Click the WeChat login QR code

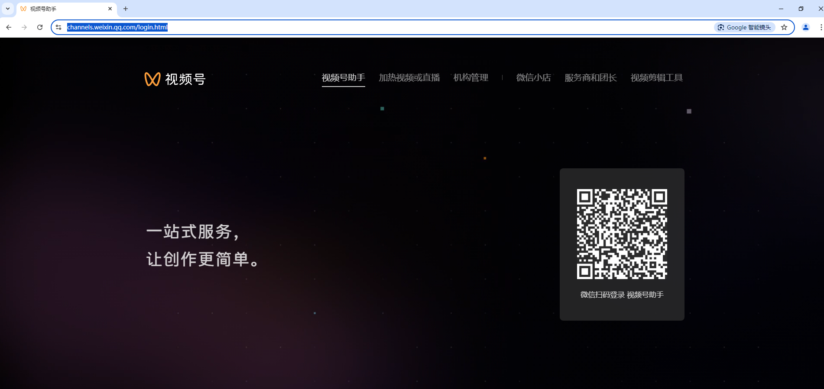pos(622,234)
